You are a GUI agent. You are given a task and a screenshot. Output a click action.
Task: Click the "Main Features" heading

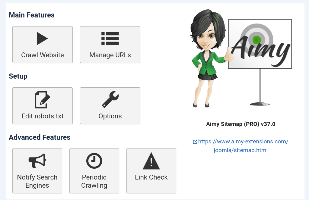[x=32, y=15]
